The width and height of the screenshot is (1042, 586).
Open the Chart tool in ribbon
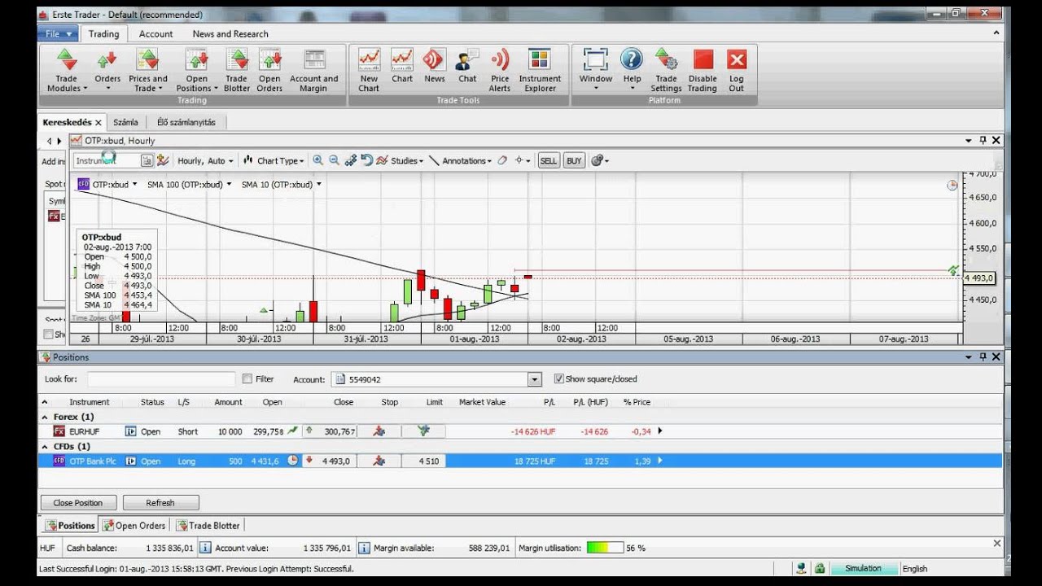pyautogui.click(x=402, y=67)
